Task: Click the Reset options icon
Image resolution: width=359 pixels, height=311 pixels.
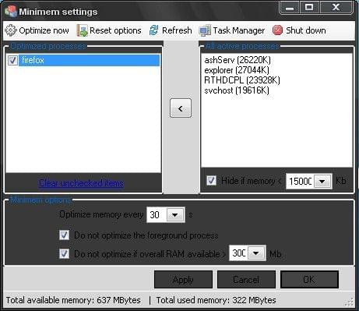Action: (82, 30)
